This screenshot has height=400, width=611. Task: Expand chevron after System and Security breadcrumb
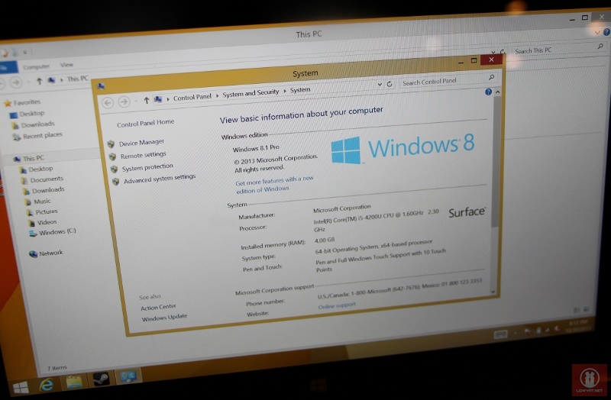285,91
